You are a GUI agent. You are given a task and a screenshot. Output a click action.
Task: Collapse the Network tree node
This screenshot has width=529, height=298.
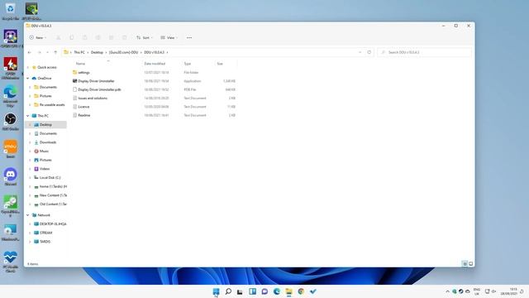tap(27, 215)
